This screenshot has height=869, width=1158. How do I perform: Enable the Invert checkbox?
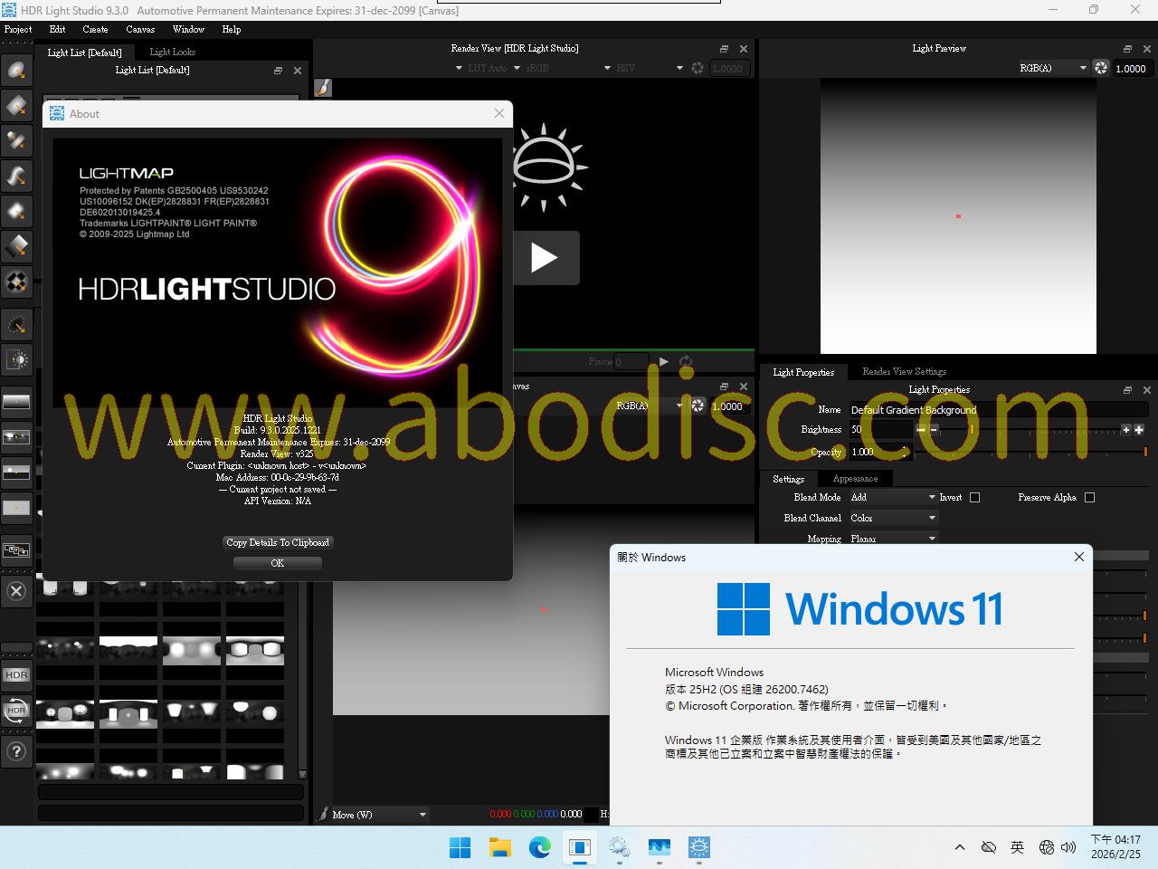pyautogui.click(x=974, y=497)
